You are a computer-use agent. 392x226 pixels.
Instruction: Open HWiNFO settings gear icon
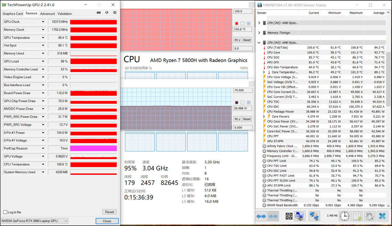click(x=369, y=216)
